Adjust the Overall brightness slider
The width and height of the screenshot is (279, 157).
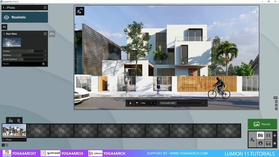(x=23, y=59)
